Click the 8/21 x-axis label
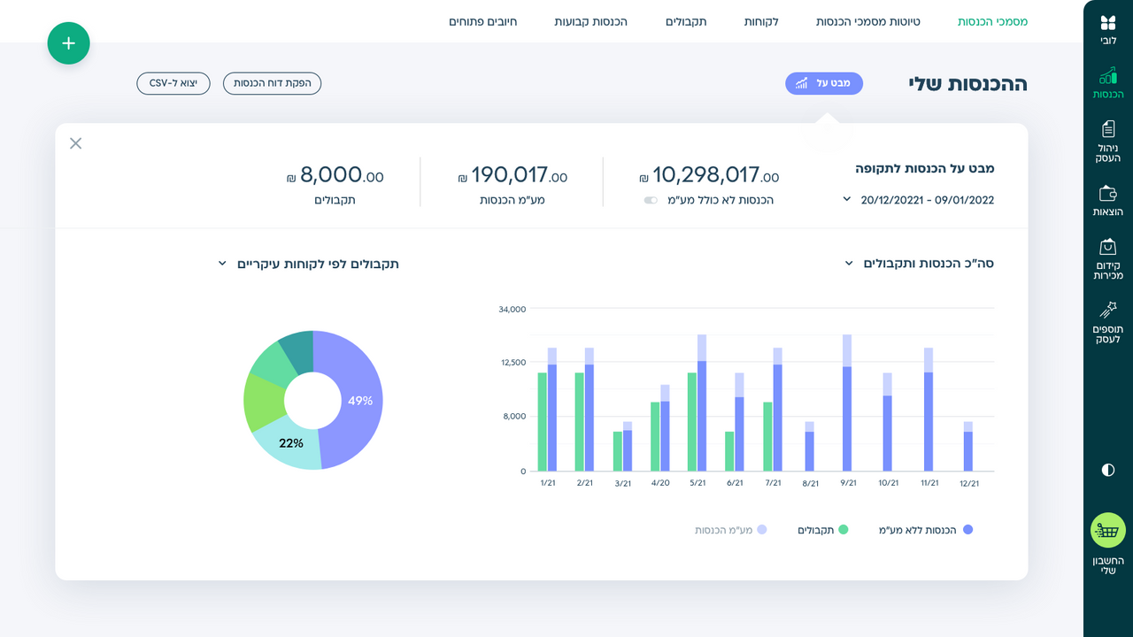 click(809, 483)
